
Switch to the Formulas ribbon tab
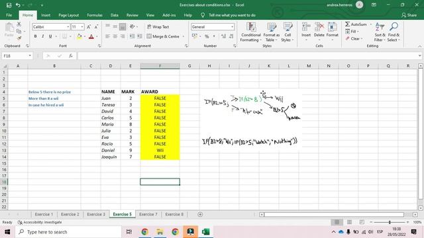tap(95, 15)
